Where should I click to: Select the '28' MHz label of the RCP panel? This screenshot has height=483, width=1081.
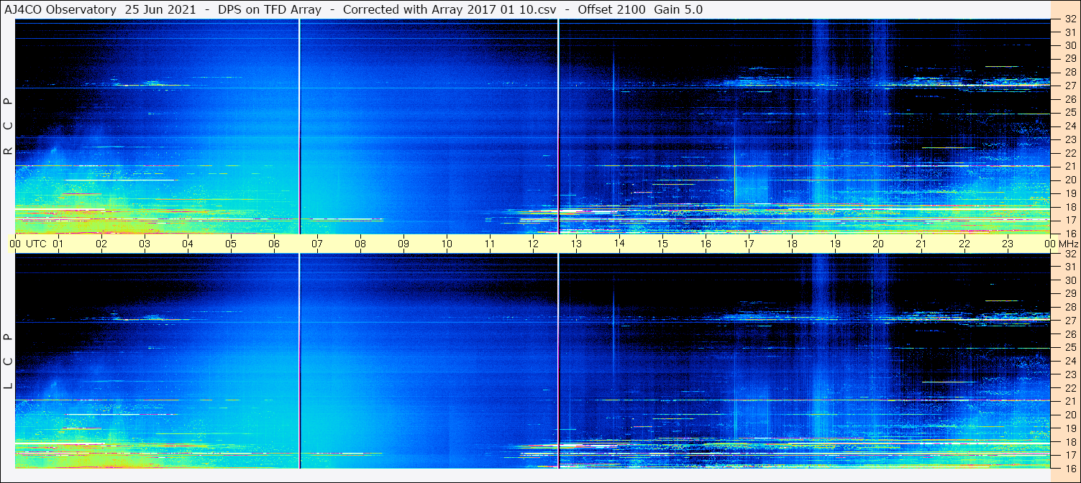pos(1069,72)
